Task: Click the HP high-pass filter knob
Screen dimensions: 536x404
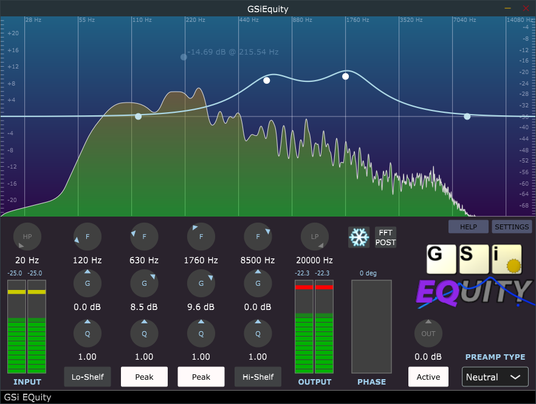Action: [x=27, y=237]
